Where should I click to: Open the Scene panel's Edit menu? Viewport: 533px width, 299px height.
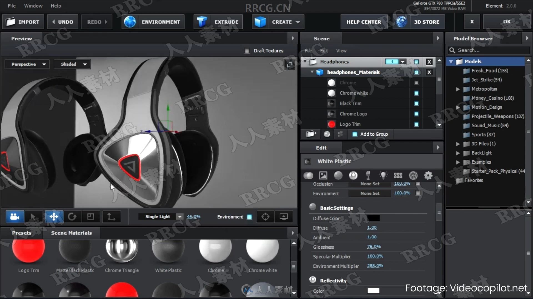pos(324,51)
